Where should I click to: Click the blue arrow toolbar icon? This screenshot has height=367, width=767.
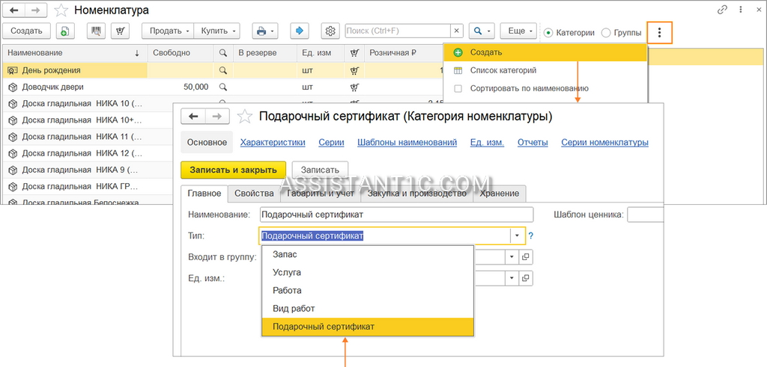(300, 31)
